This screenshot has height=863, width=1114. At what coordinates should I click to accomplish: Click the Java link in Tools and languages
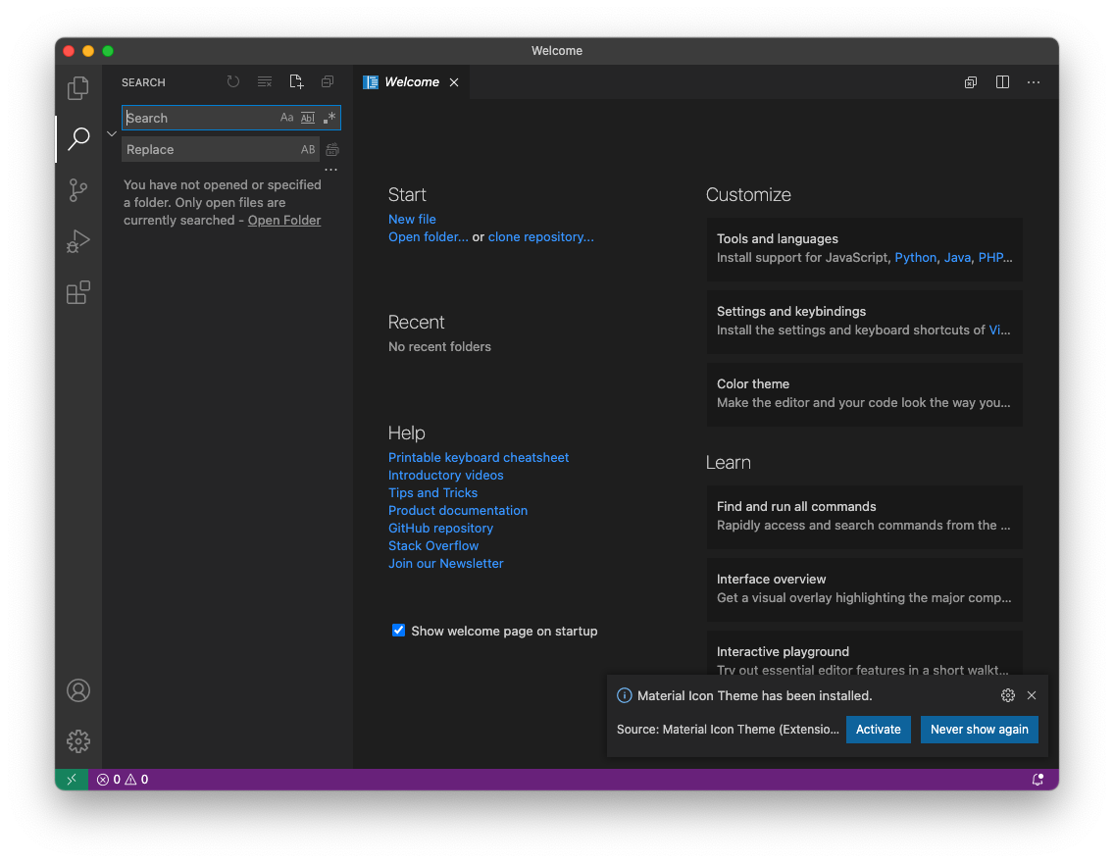pos(957,257)
